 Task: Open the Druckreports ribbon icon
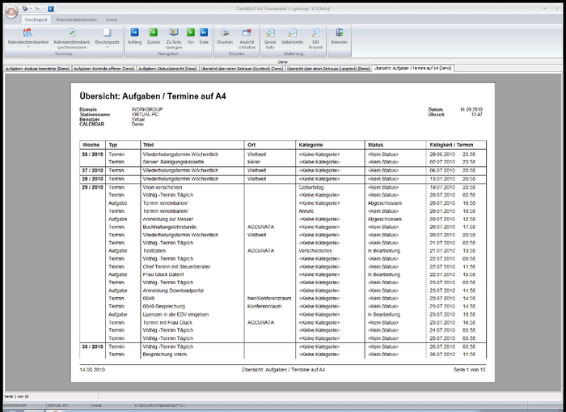click(107, 33)
